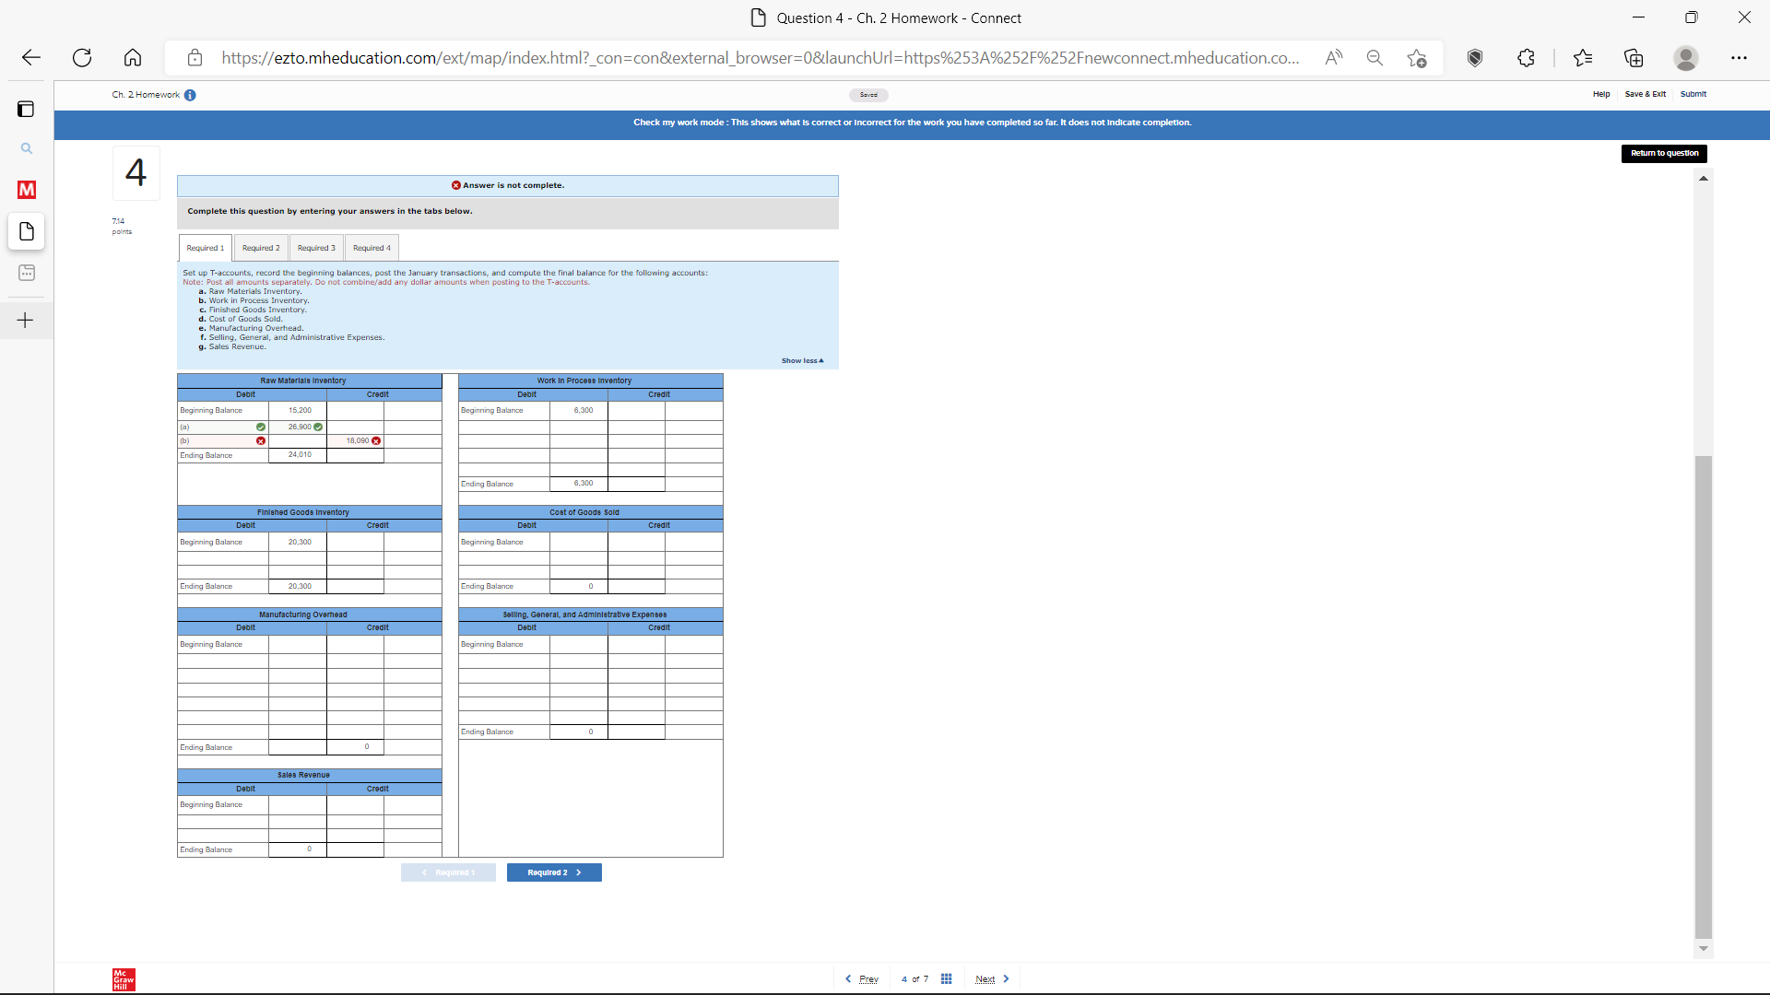Switch to the Required 3 tab
This screenshot has height=995, width=1770.
point(316,248)
